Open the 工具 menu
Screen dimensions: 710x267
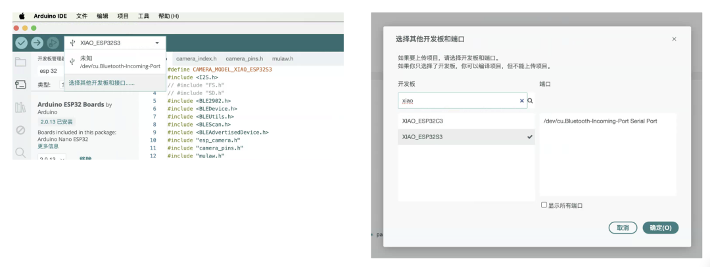pos(143,16)
